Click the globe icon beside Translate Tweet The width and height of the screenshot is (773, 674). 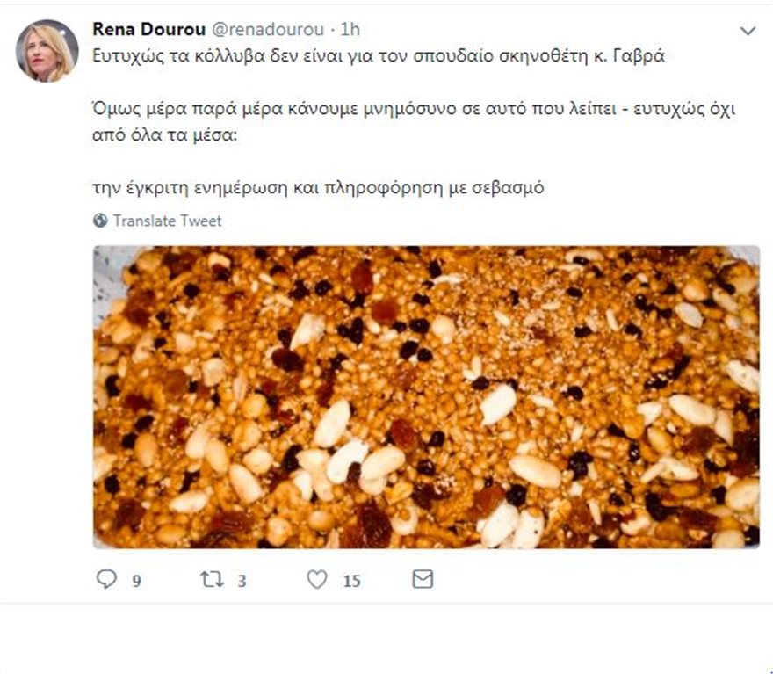point(100,221)
